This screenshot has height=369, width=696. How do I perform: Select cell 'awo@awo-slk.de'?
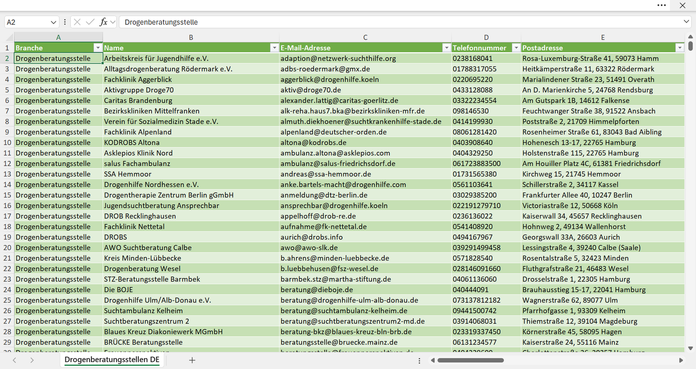365,248
